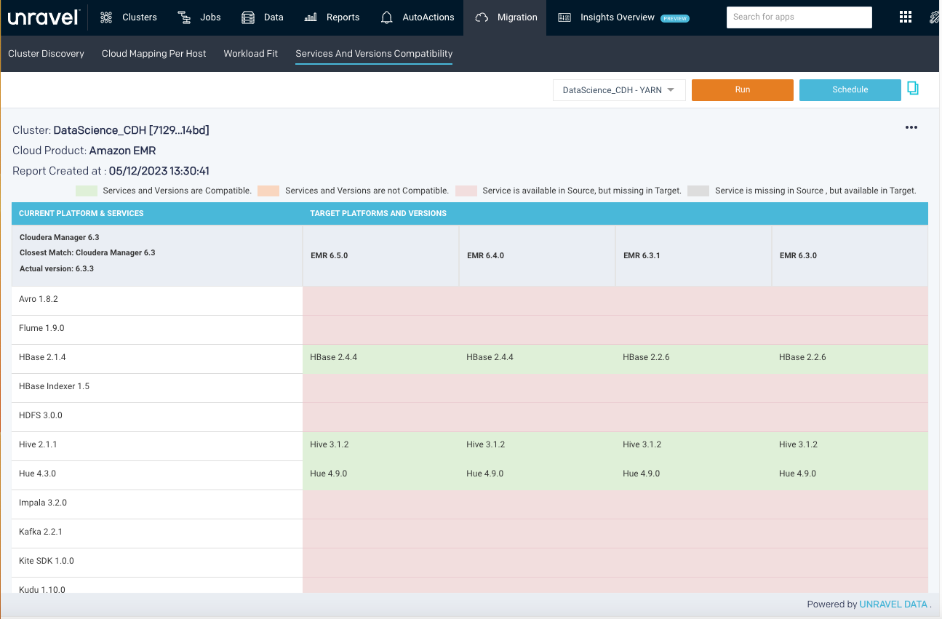Click the report timestamp 05/12/2023 13:30:41

pyautogui.click(x=159, y=171)
